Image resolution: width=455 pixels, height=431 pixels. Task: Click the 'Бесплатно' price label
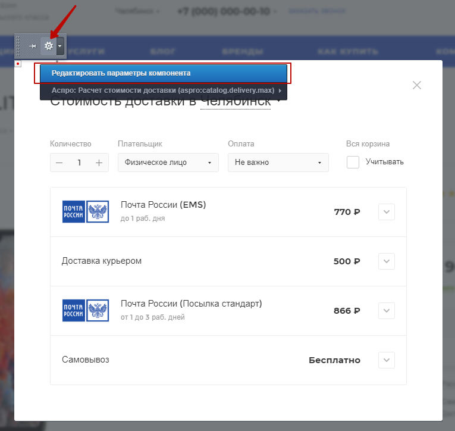[x=335, y=360]
